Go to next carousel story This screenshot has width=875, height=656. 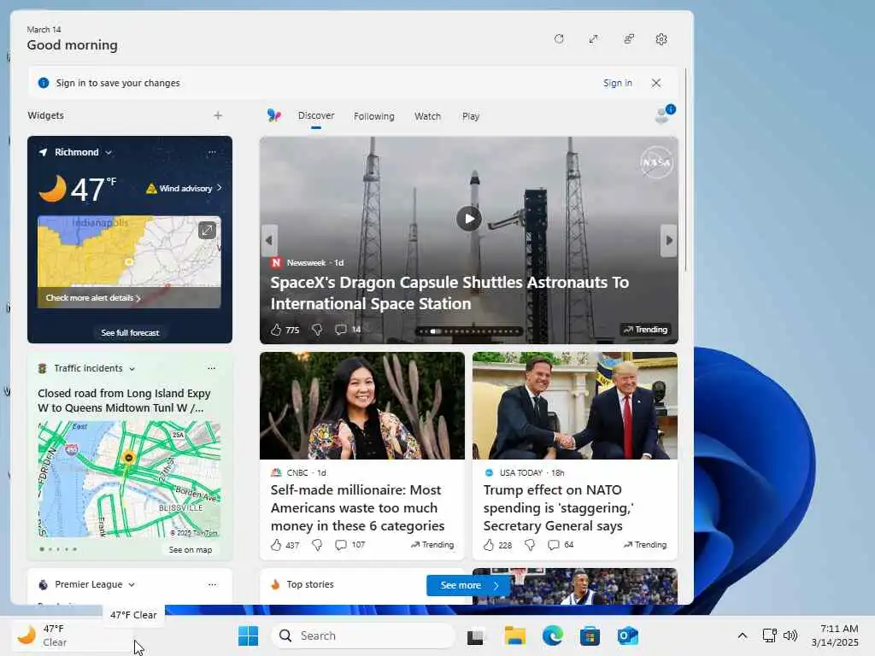[x=668, y=240]
